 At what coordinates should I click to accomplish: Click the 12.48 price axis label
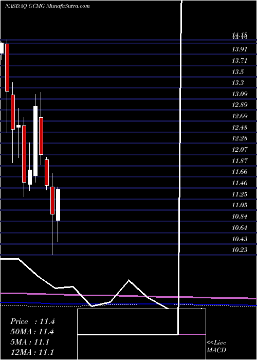[x=240, y=128]
